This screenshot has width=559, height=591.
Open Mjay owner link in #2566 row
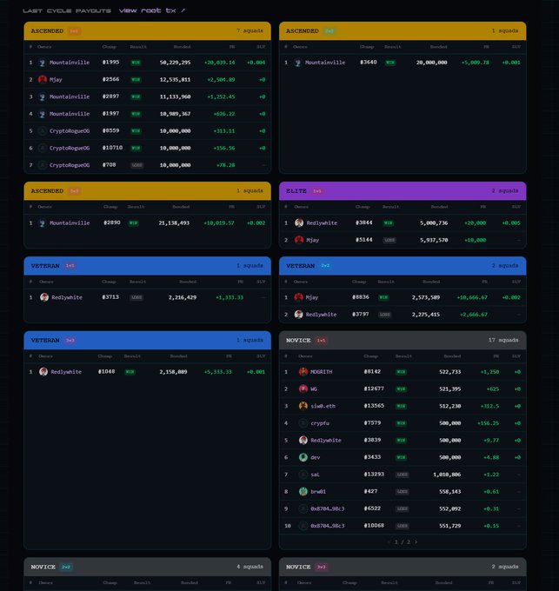[56, 80]
